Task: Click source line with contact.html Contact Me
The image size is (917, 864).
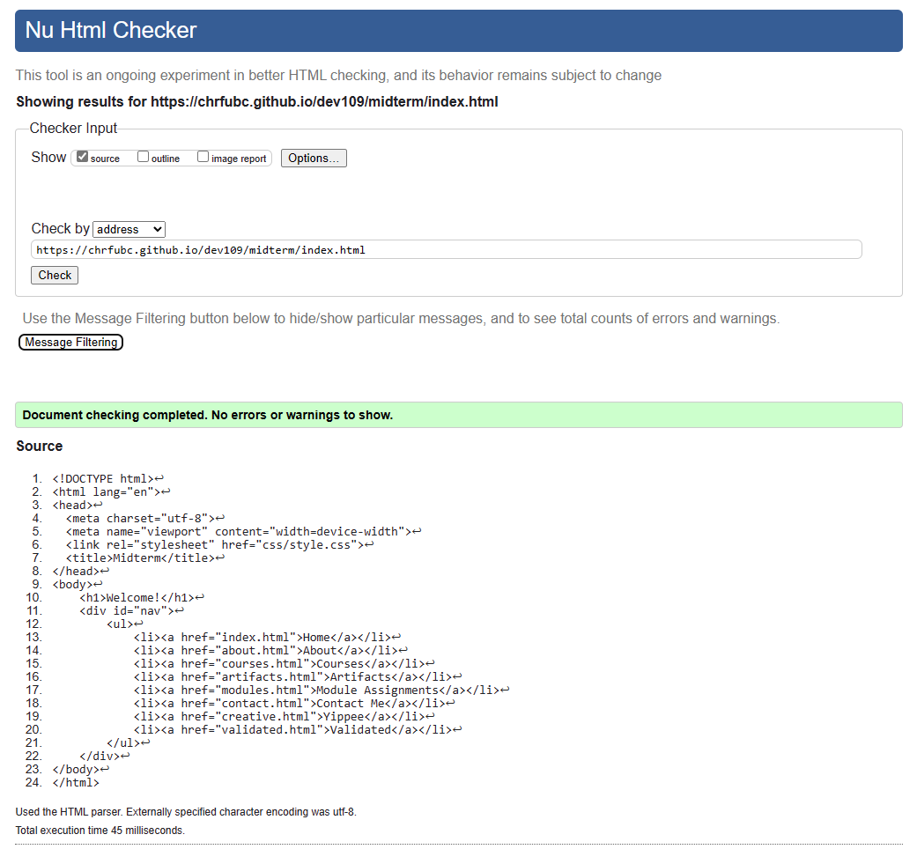Action: click(294, 703)
